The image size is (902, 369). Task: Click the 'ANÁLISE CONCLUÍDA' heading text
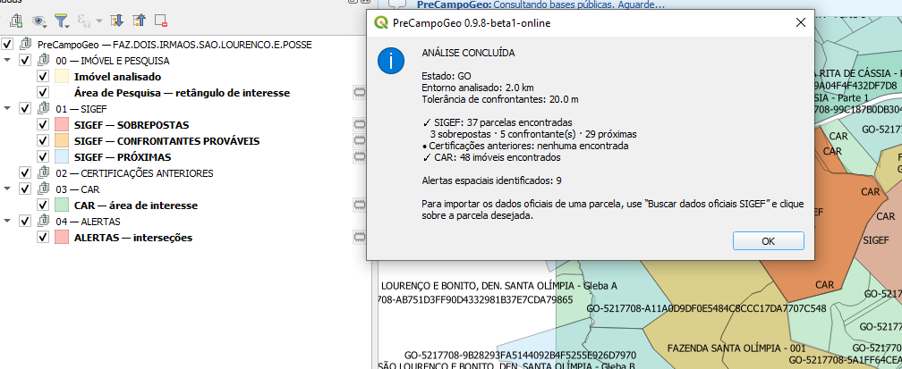(x=468, y=53)
